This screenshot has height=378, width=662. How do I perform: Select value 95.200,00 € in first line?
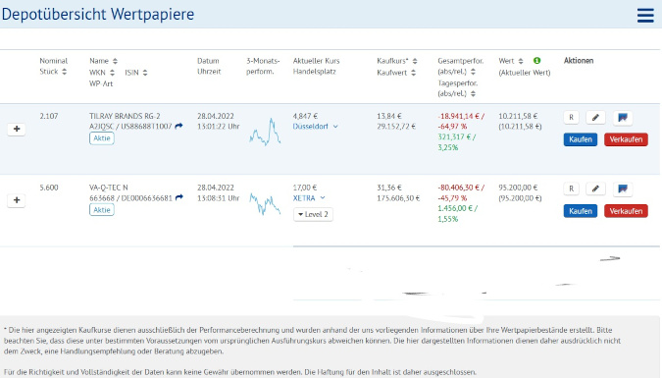518,188
